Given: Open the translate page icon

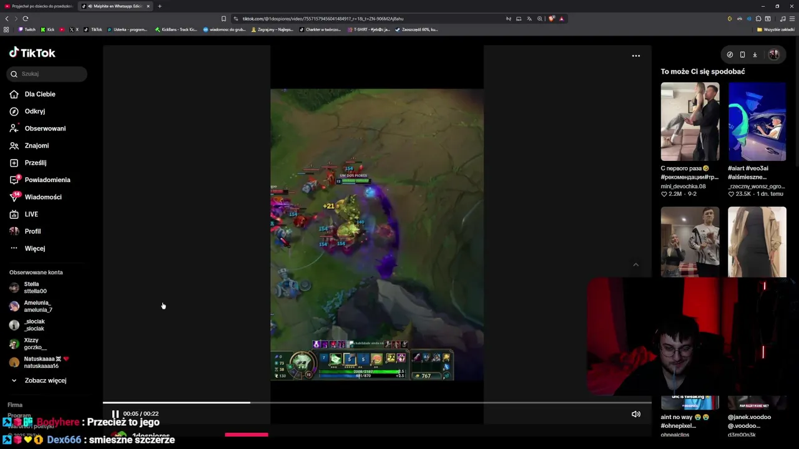Looking at the screenshot, I should 529,19.
